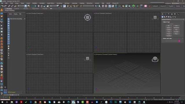Screen dimensions: 185x104
Task: Open Select by Name dialog
Action: point(29,6)
